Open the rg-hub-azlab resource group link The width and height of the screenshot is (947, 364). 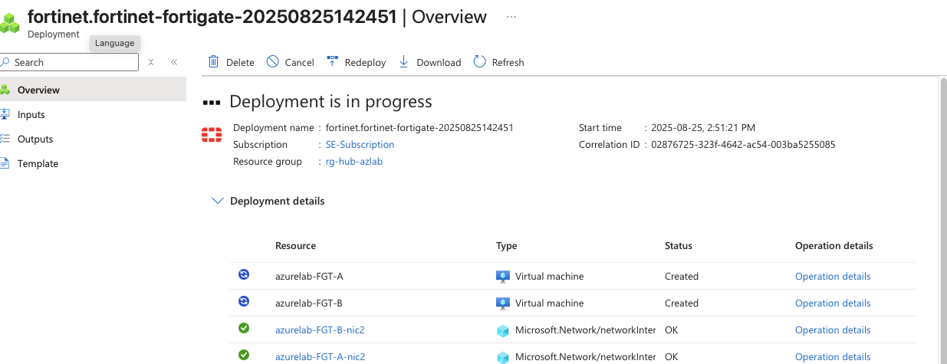354,162
